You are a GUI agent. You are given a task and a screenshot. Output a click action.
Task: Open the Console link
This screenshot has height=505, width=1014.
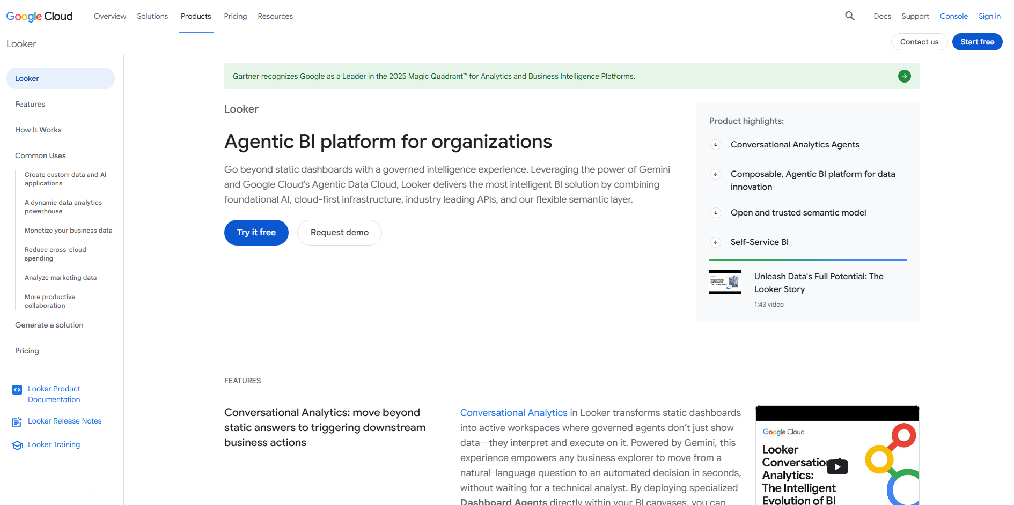point(954,16)
